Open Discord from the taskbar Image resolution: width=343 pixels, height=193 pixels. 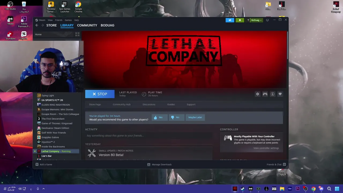pos(321,189)
